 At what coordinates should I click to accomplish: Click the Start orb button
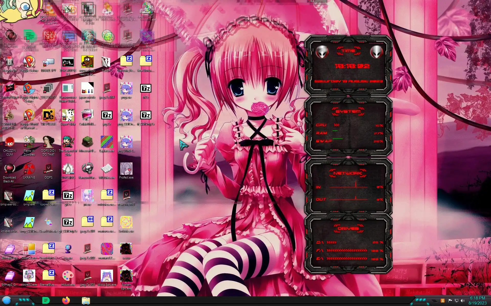7,301
